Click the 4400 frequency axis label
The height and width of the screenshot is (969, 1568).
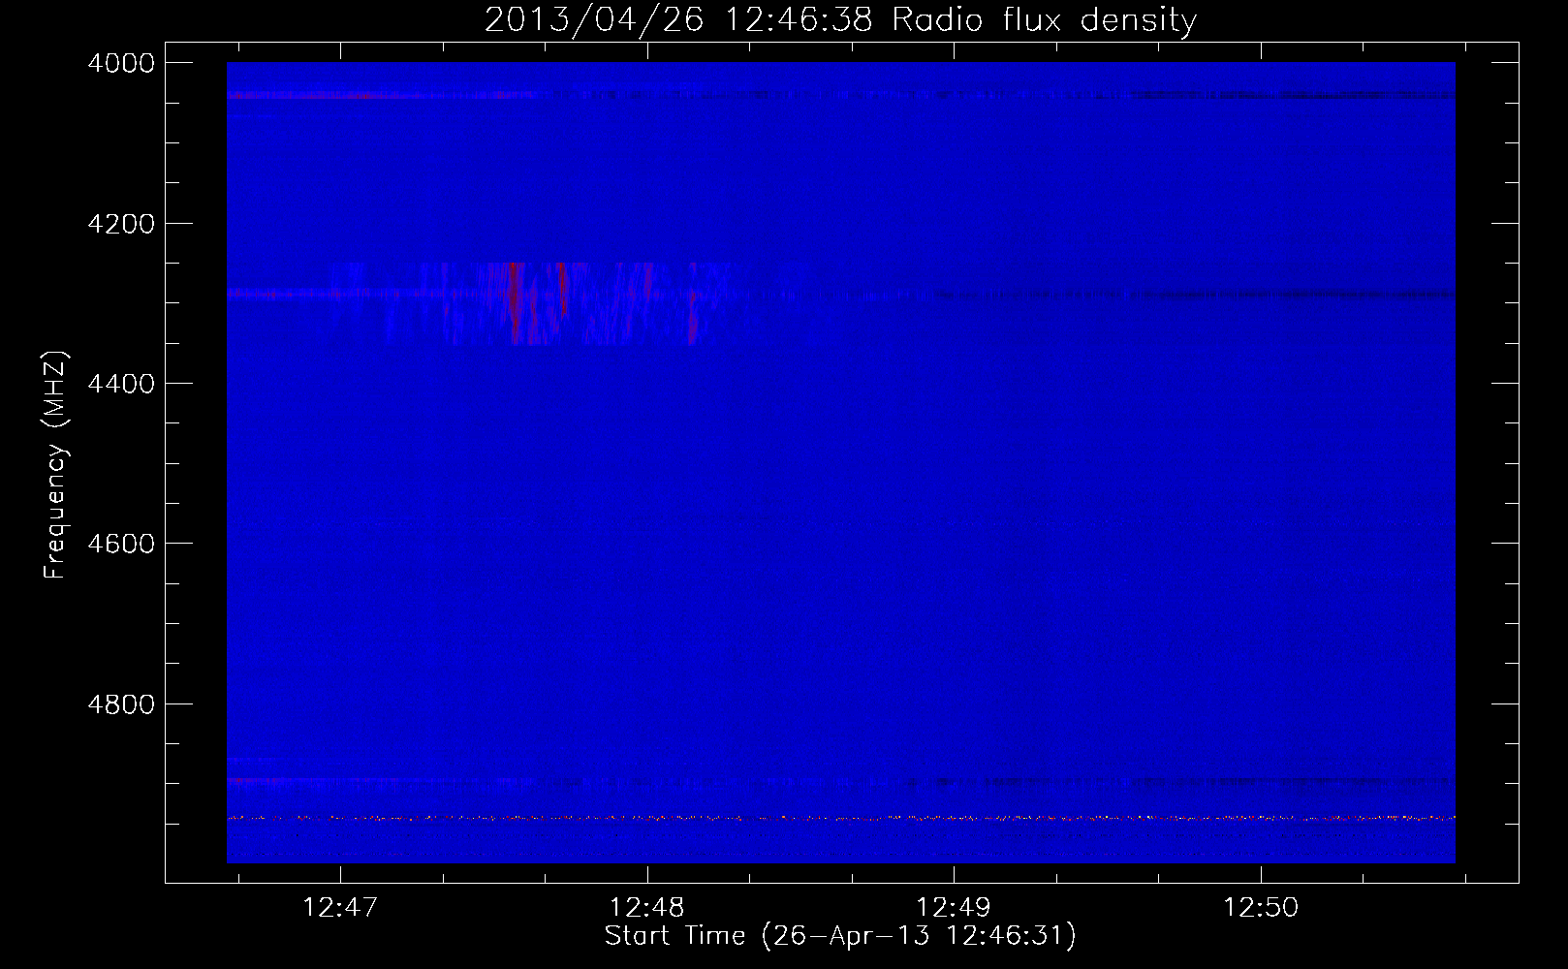121,384
